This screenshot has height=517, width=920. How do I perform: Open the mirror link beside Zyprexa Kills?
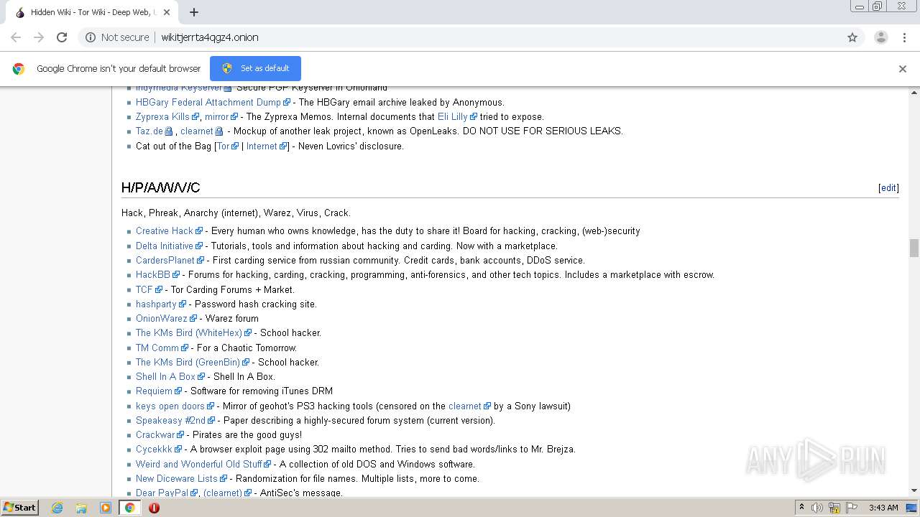tap(217, 116)
